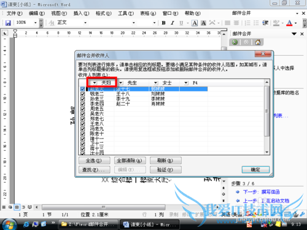Viewport: 307px width, 230px height.
Task: Toggle Underline formatting
Action: click(x=181, y=23)
